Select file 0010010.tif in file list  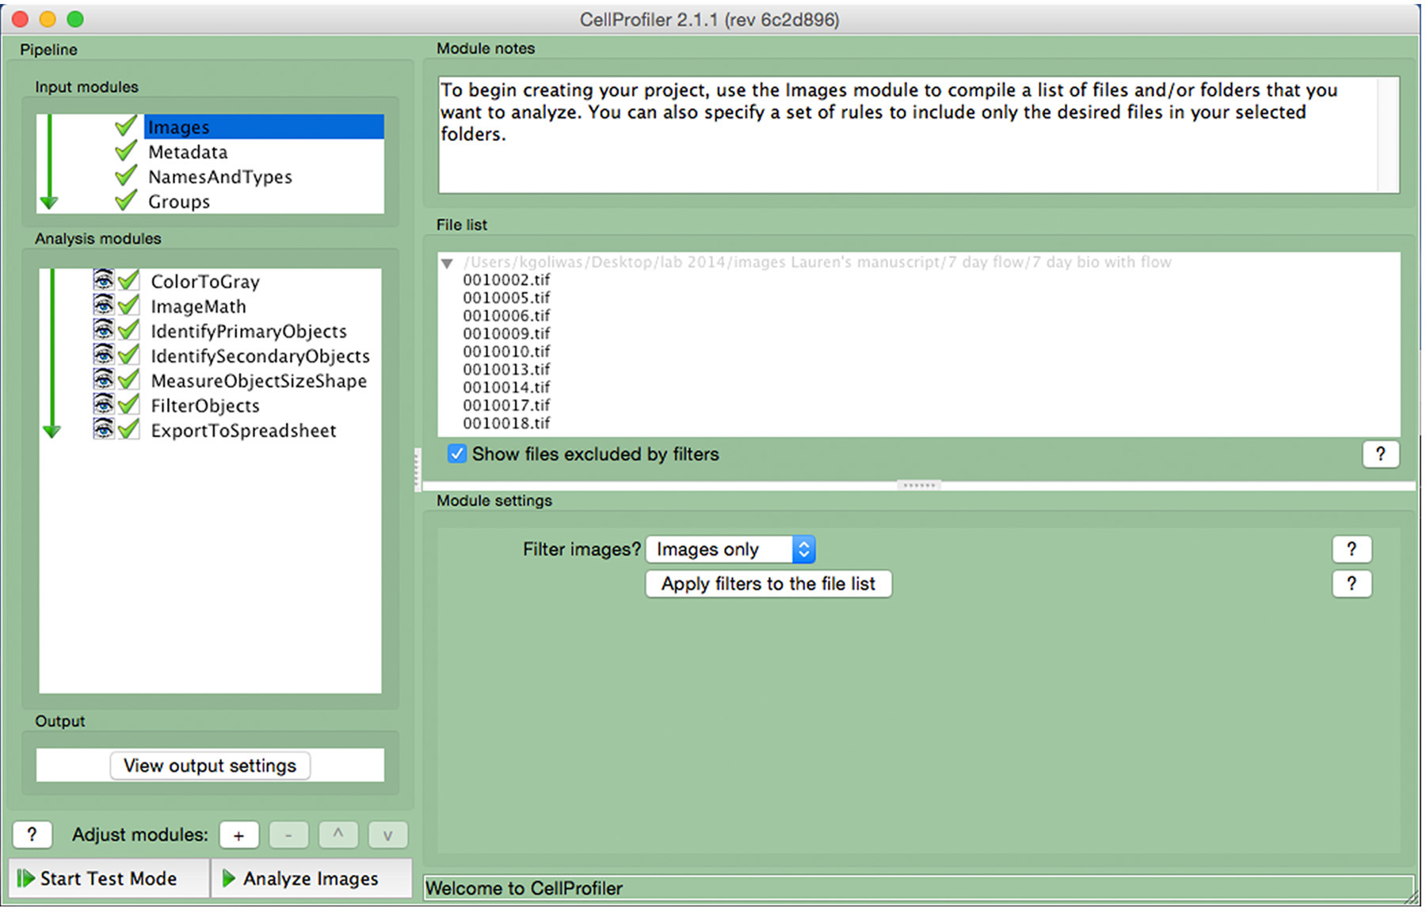pos(506,352)
